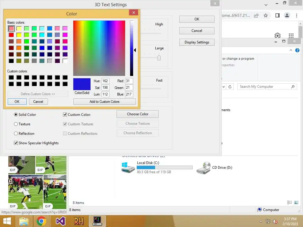Click Add to Custom Colors
Image resolution: width=303 pixels, height=227 pixels.
point(104,102)
